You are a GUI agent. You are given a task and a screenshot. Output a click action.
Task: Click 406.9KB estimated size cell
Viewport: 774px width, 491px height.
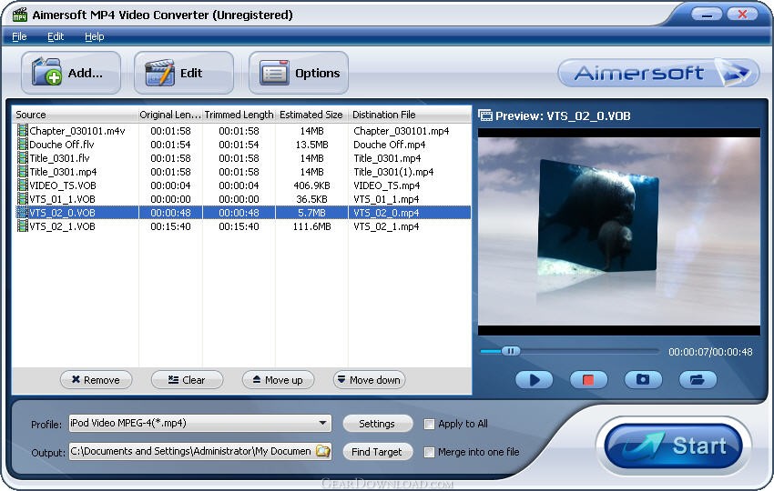tap(312, 185)
